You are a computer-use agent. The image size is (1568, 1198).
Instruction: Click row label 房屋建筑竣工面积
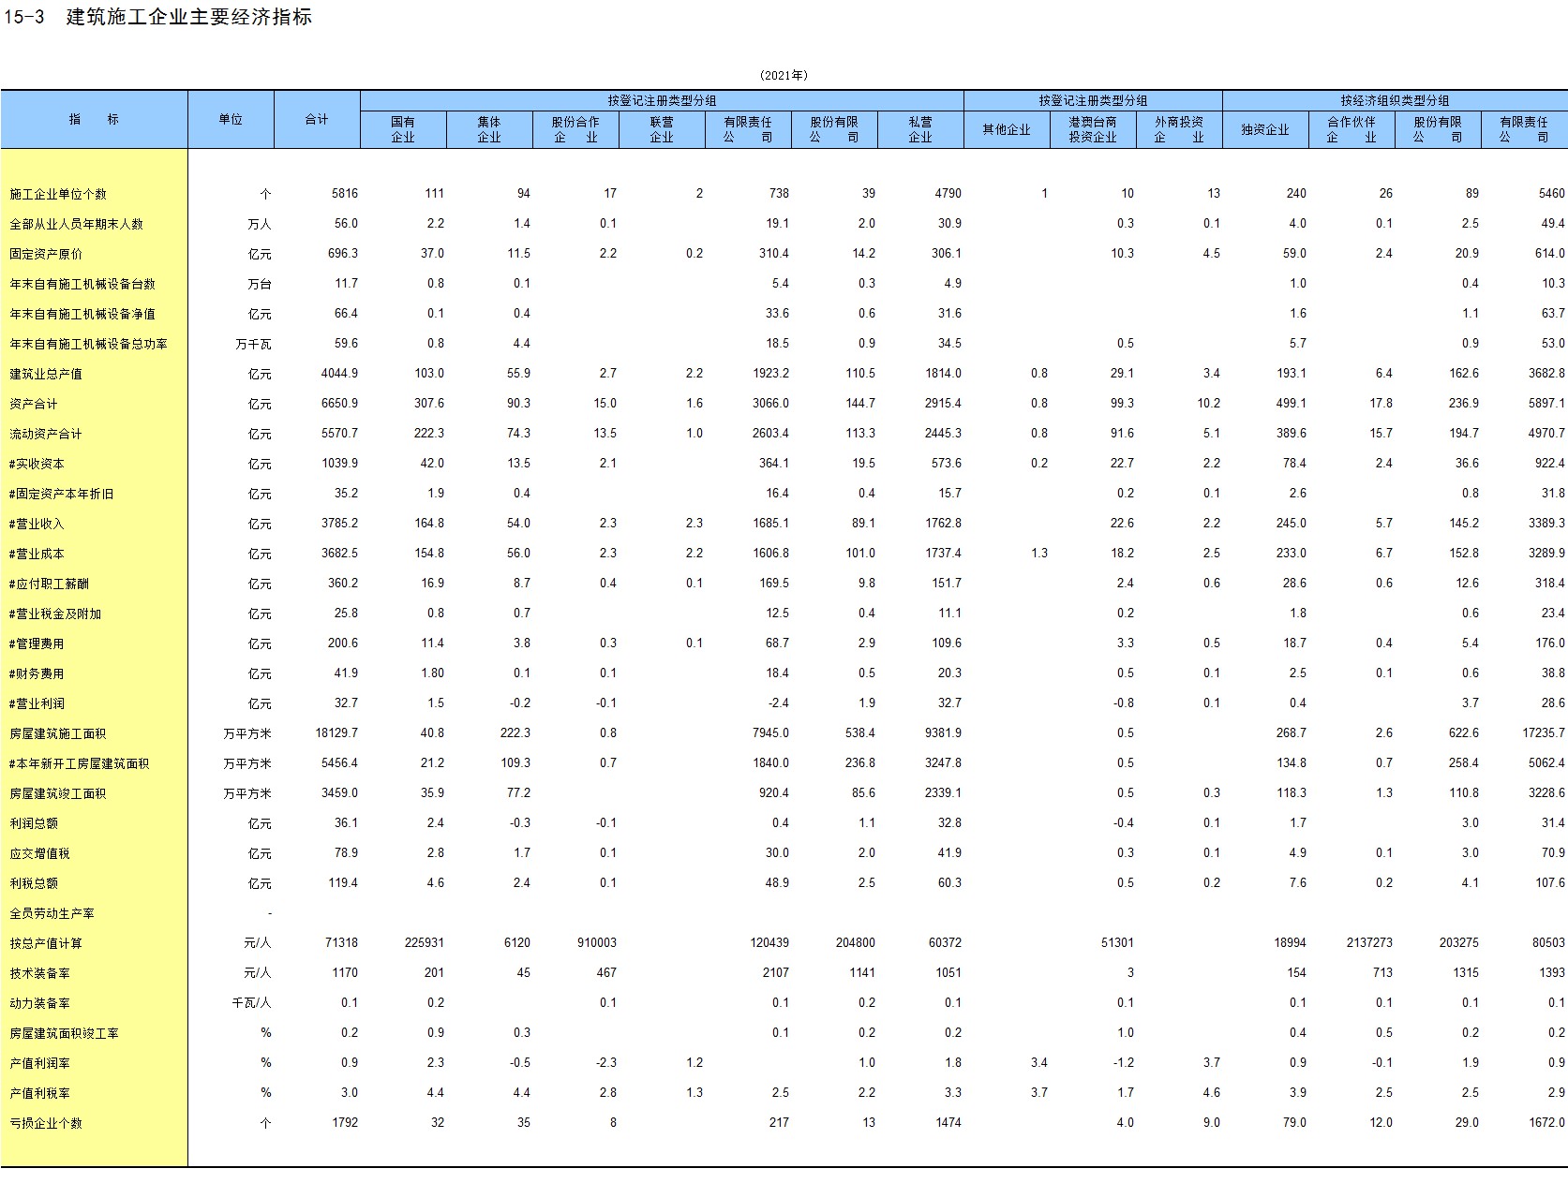[58, 793]
